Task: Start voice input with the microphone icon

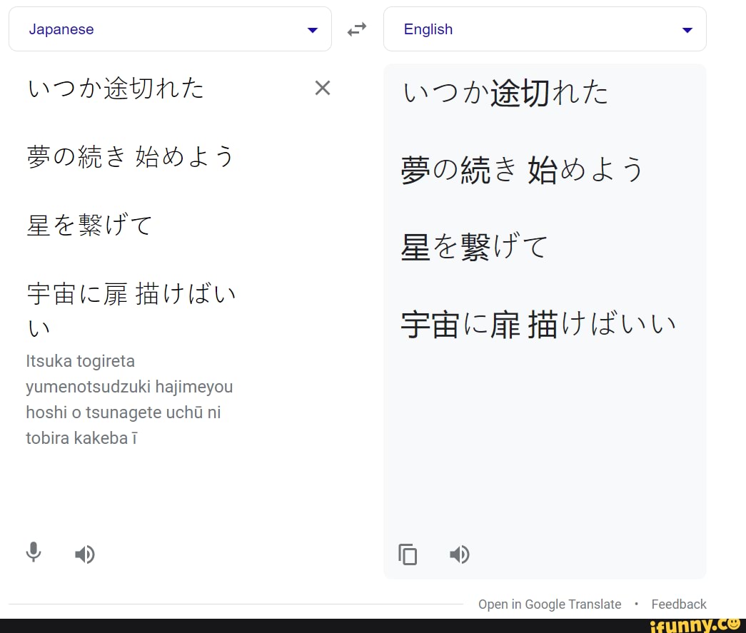Action: click(x=34, y=552)
